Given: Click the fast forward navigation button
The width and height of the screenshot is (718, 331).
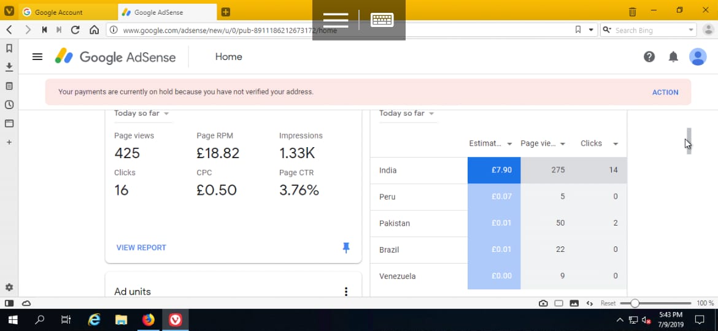Looking at the screenshot, I should click(59, 30).
